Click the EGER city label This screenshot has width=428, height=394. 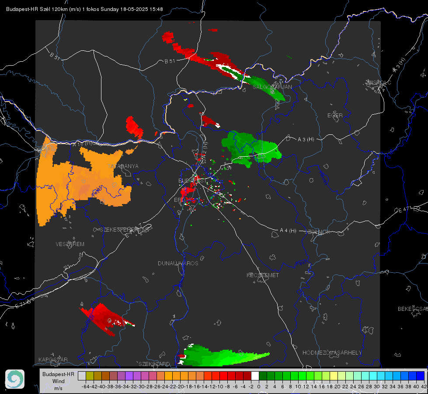(x=335, y=116)
